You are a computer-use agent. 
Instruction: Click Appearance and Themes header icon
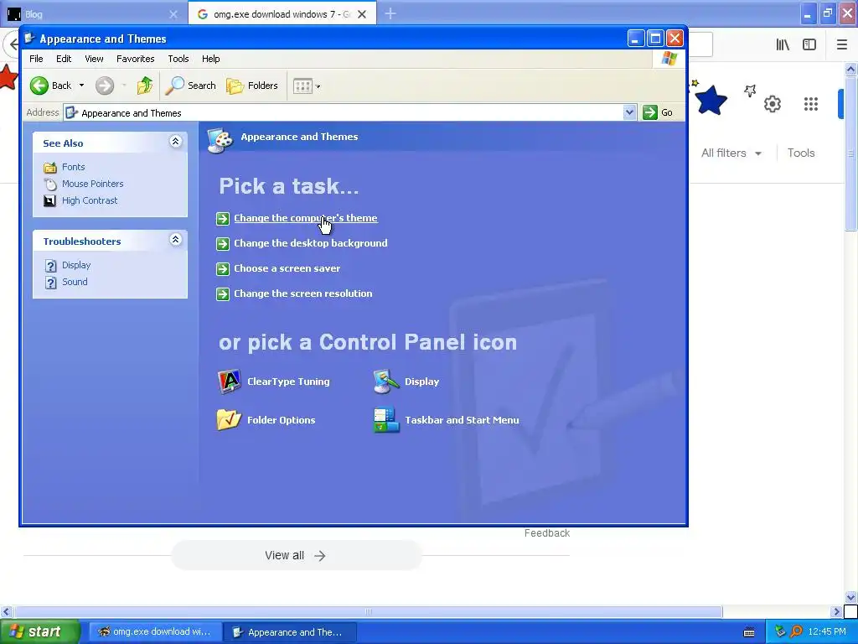point(220,140)
